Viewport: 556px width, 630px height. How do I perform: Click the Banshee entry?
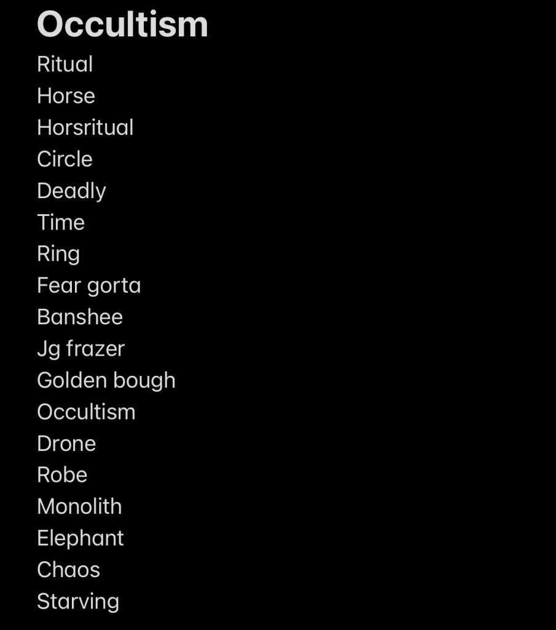80,317
